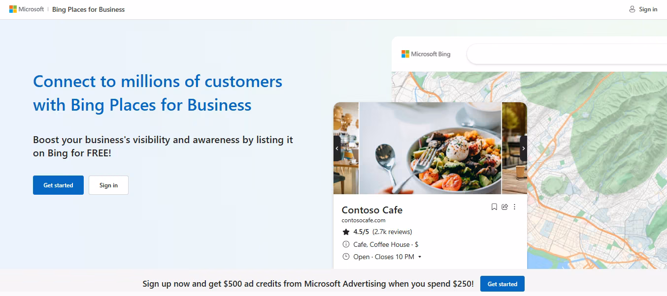The height and width of the screenshot is (296, 667).
Task: Show next photo with right carousel arrow
Action: [x=523, y=148]
